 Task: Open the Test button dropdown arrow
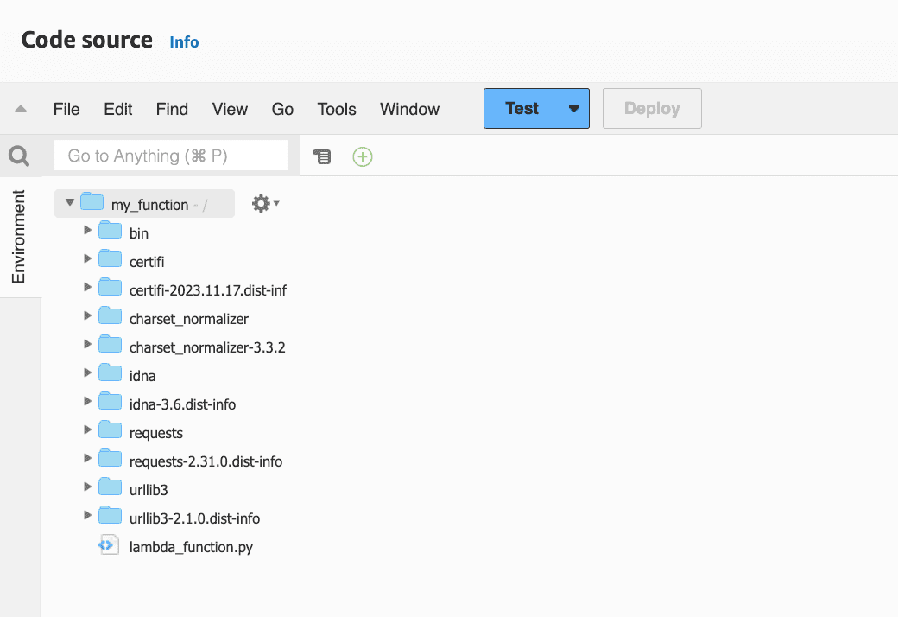(x=574, y=108)
